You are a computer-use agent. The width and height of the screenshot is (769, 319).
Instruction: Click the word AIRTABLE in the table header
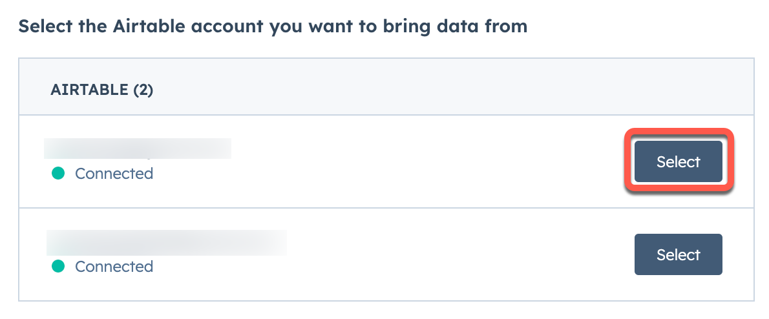click(89, 90)
